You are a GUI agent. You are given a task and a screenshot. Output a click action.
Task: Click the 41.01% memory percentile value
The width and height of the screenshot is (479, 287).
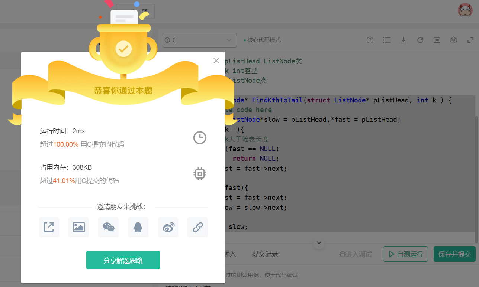(x=64, y=181)
